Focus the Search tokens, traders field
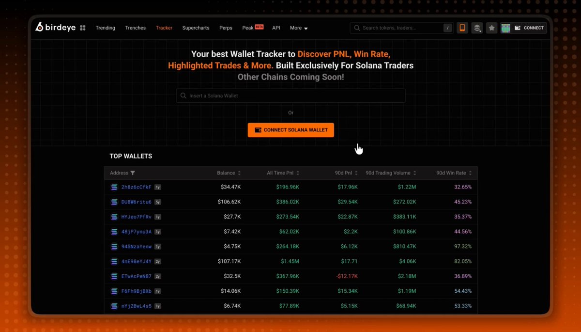Image resolution: width=581 pixels, height=332 pixels. click(402, 28)
